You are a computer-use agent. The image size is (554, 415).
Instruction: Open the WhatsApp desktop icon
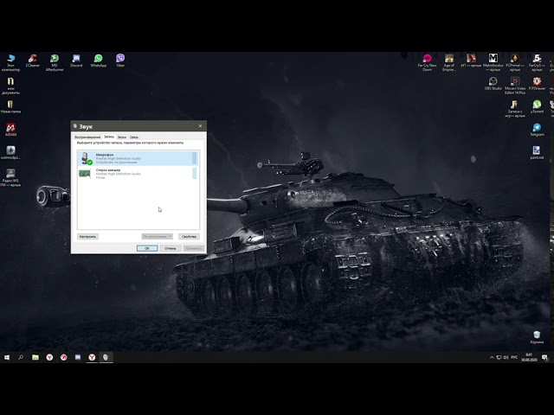[98, 61]
